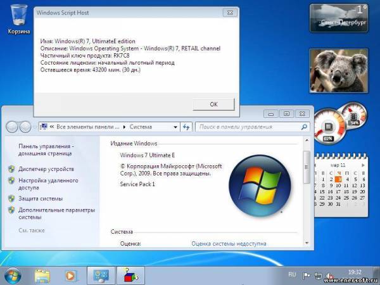Click the CPU meter gauge gadget
This screenshot has height=285, width=380.
pyautogui.click(x=329, y=127)
